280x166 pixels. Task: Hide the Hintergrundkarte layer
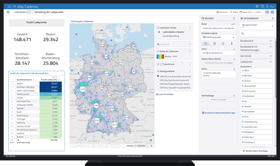point(158,71)
